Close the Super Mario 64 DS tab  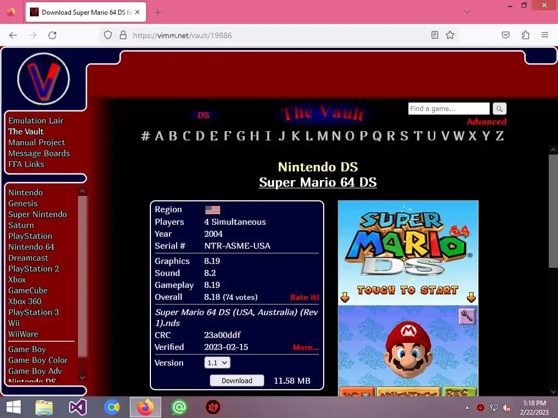pos(137,12)
